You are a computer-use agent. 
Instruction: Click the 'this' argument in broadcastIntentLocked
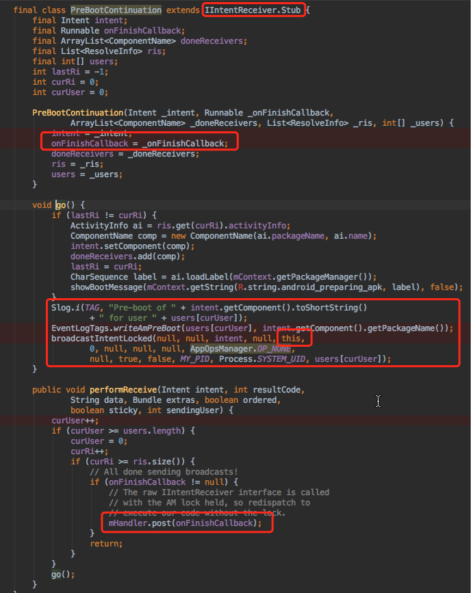click(291, 338)
